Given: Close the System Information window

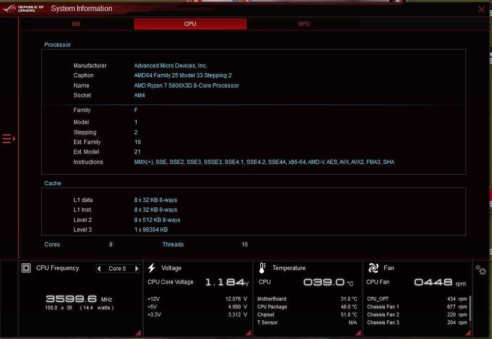Looking at the screenshot, I should 481,9.
